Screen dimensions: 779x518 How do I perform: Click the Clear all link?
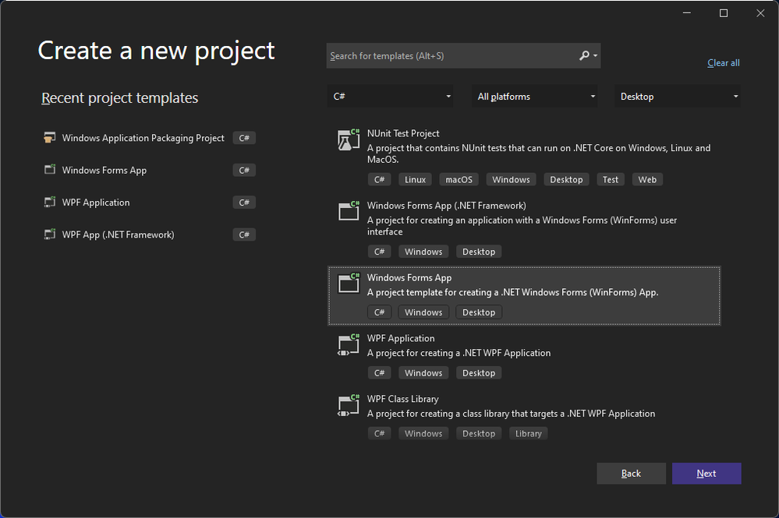pyautogui.click(x=724, y=63)
